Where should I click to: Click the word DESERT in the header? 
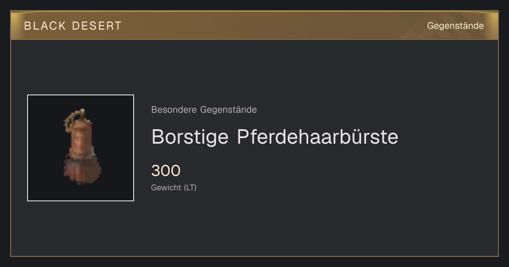[x=97, y=26]
